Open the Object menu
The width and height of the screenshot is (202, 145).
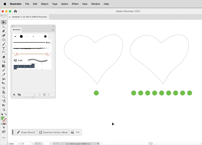[x=45, y=4]
